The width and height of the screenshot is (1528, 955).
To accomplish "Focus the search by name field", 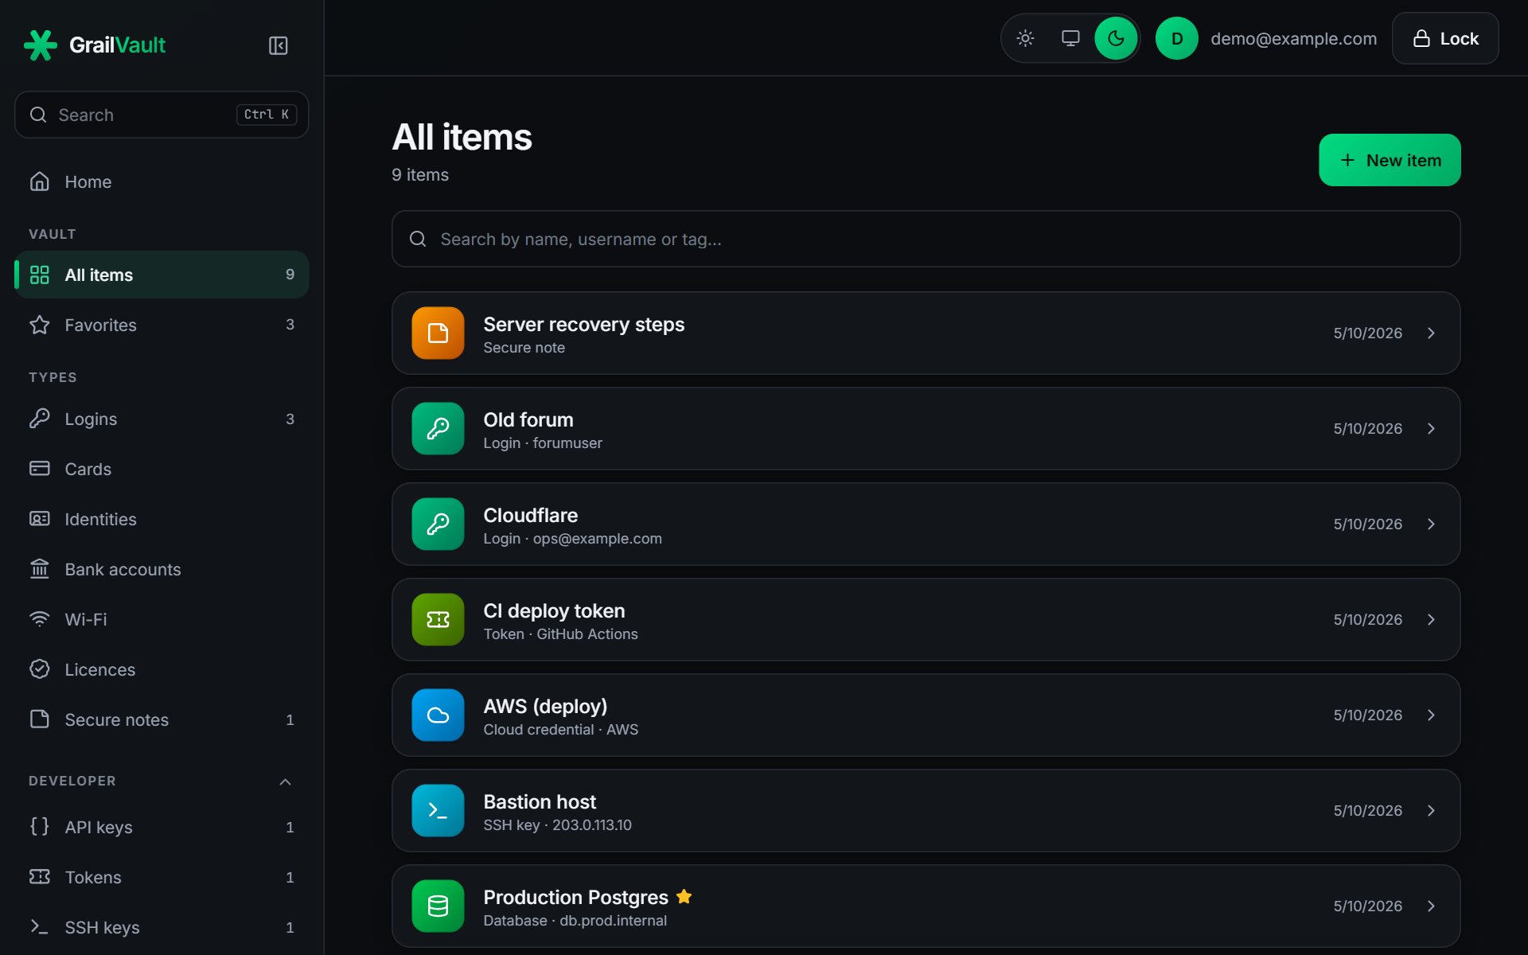I will [926, 239].
